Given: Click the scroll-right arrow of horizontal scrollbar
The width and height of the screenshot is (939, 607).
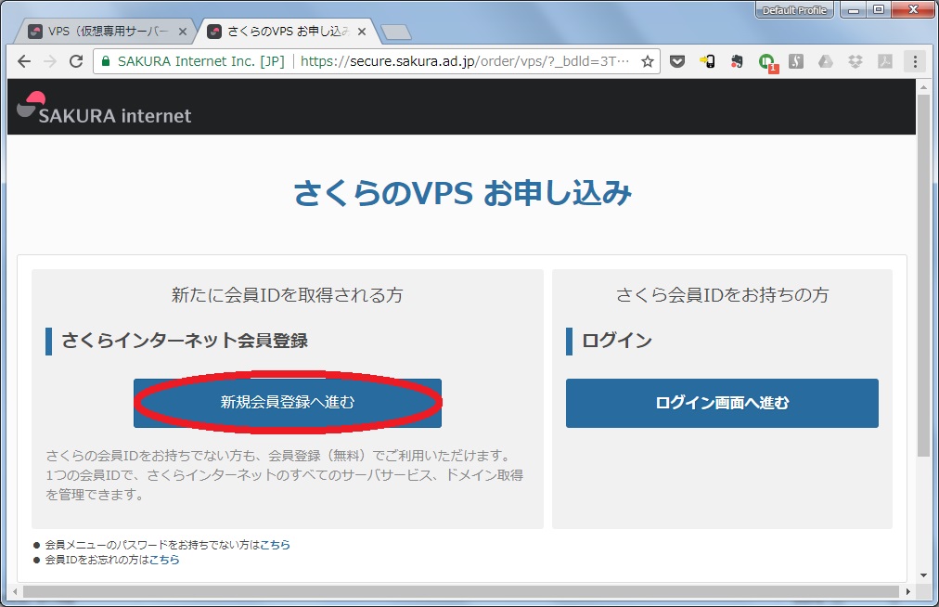Looking at the screenshot, I should point(907,591).
